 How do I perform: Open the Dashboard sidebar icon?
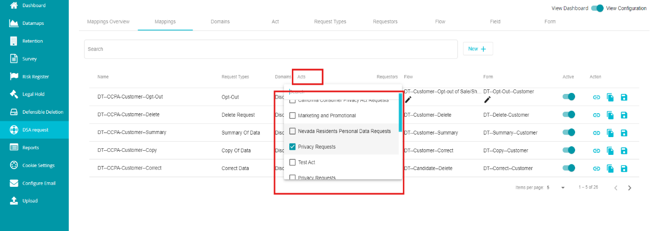14,5
